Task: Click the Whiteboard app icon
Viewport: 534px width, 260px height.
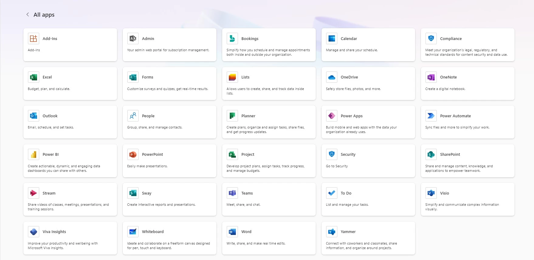Action: [x=133, y=232]
